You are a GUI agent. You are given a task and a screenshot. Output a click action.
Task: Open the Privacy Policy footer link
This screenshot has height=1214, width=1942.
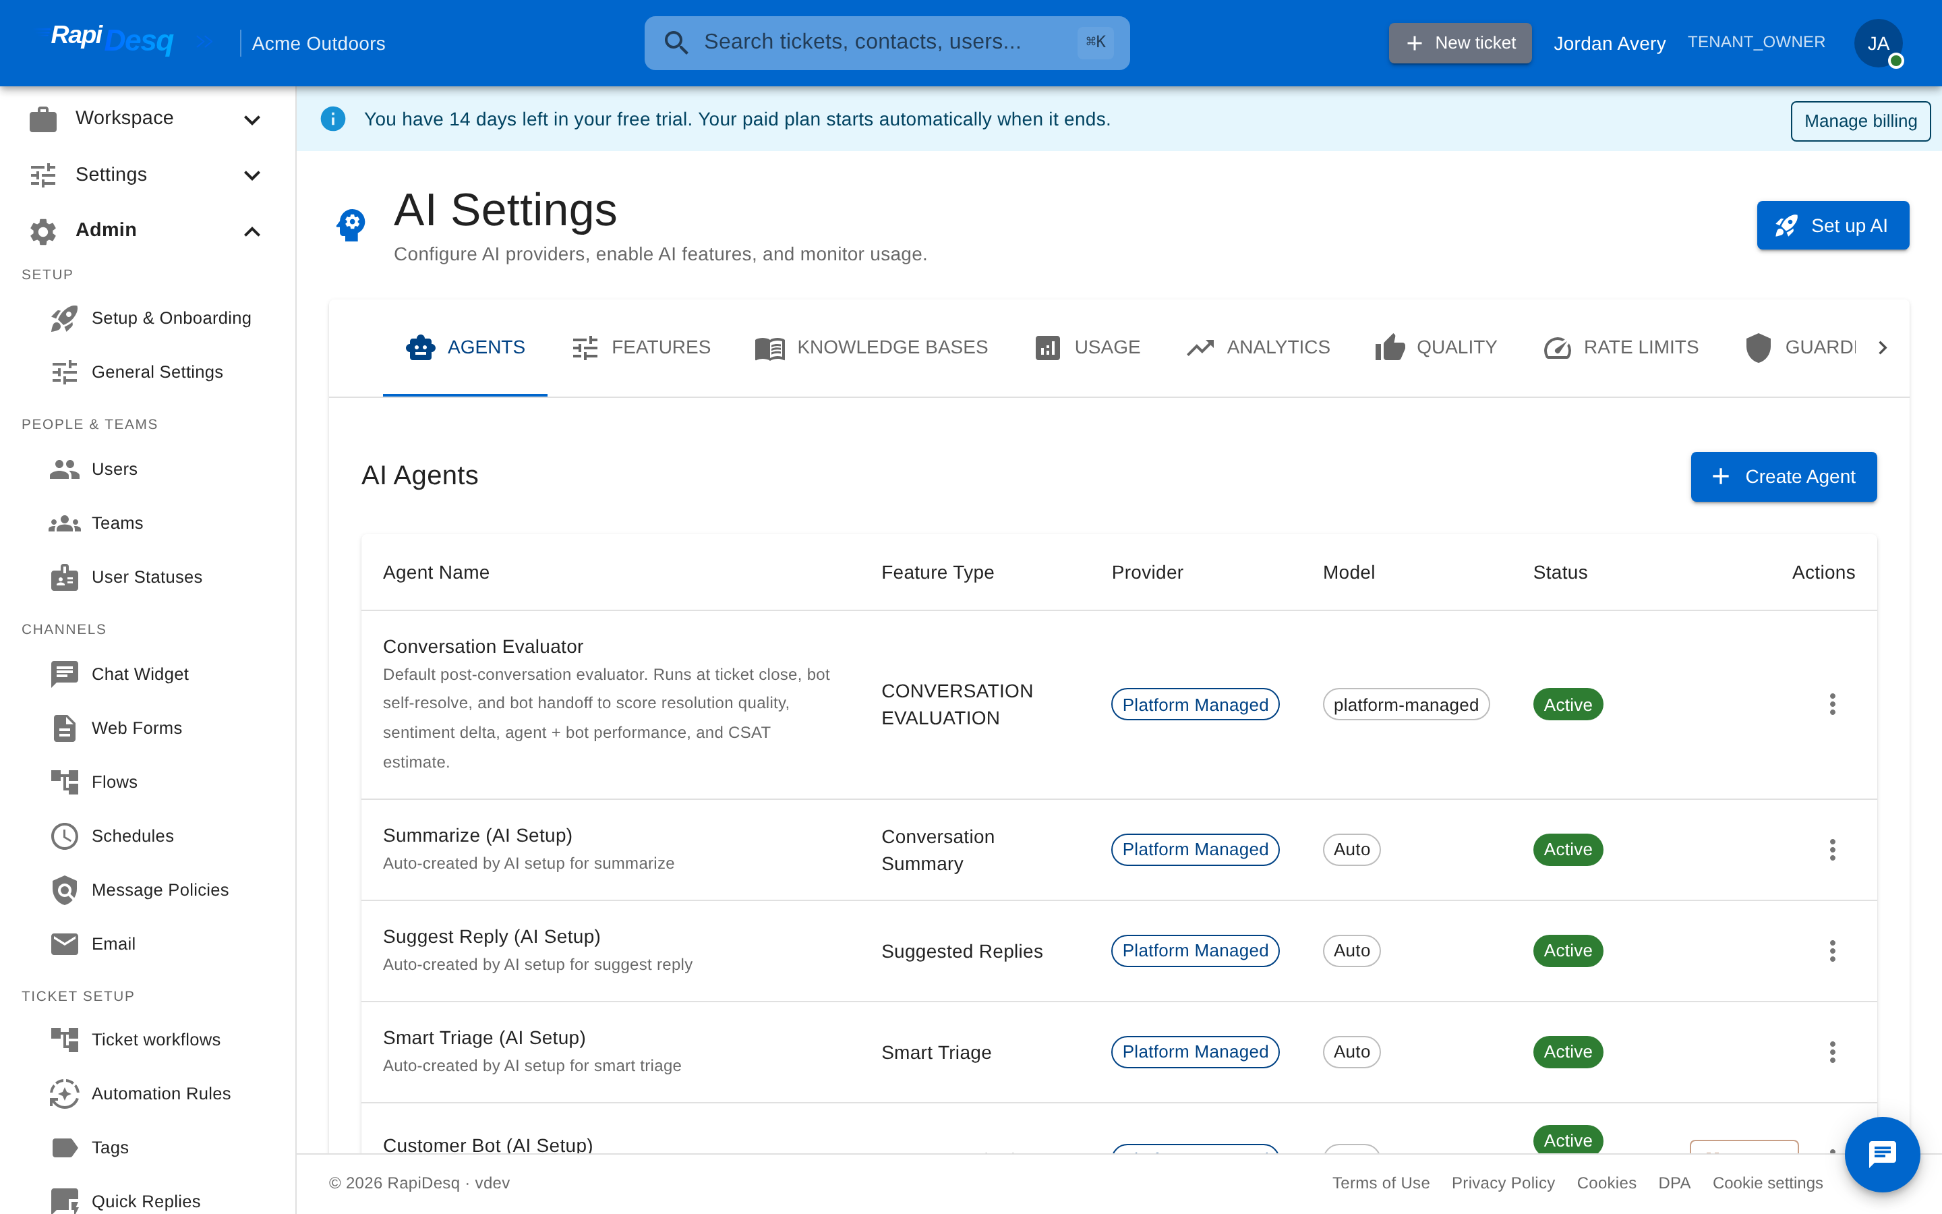tap(1502, 1183)
